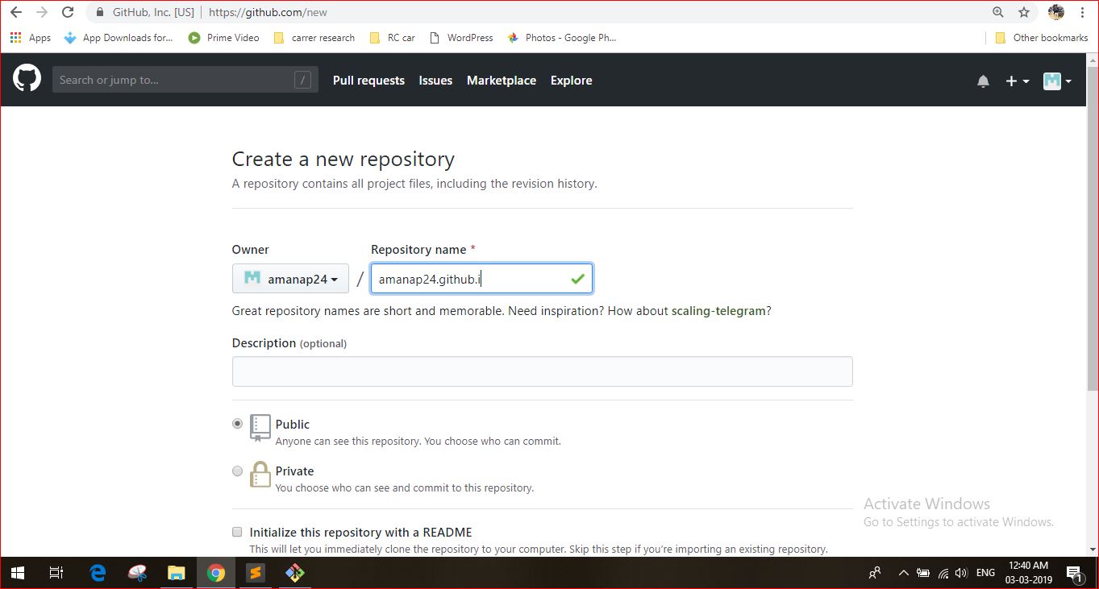Open Pull requests in the header

[x=368, y=81]
